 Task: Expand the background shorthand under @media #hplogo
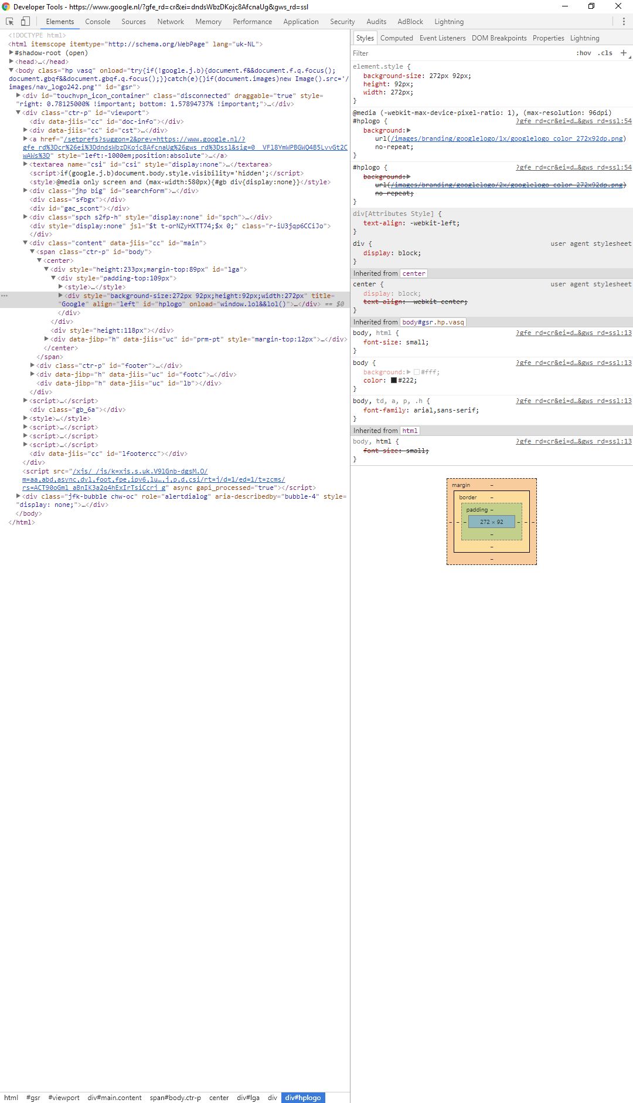409,130
